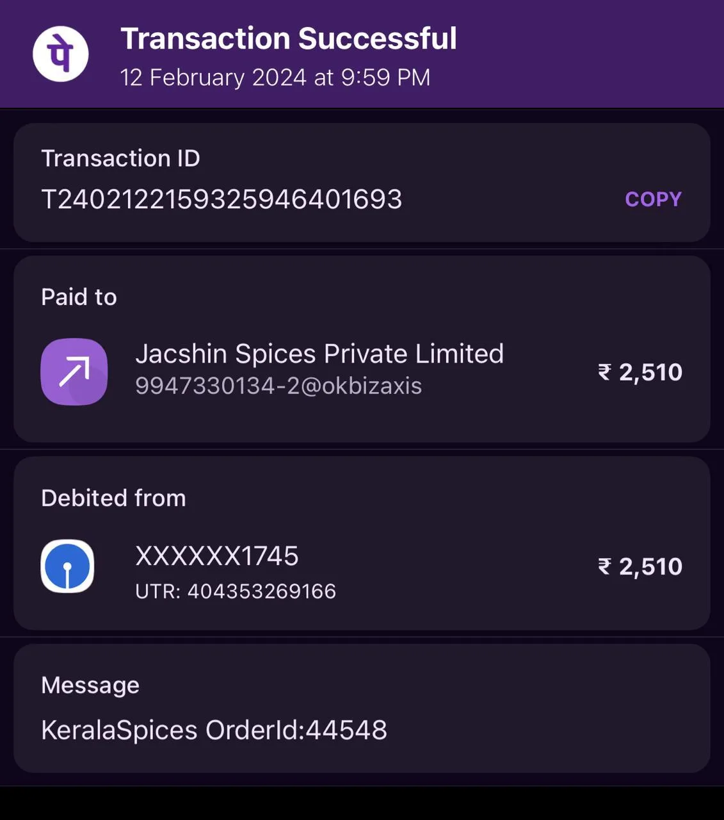The height and width of the screenshot is (820, 724).
Task: Copy the transaction ID
Action: click(653, 199)
